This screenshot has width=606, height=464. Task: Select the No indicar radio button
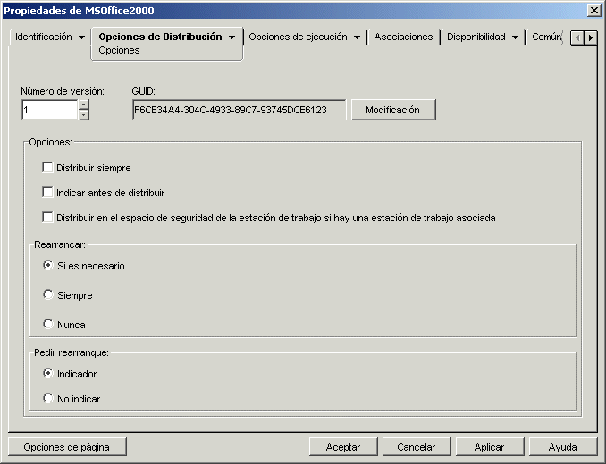pos(48,398)
